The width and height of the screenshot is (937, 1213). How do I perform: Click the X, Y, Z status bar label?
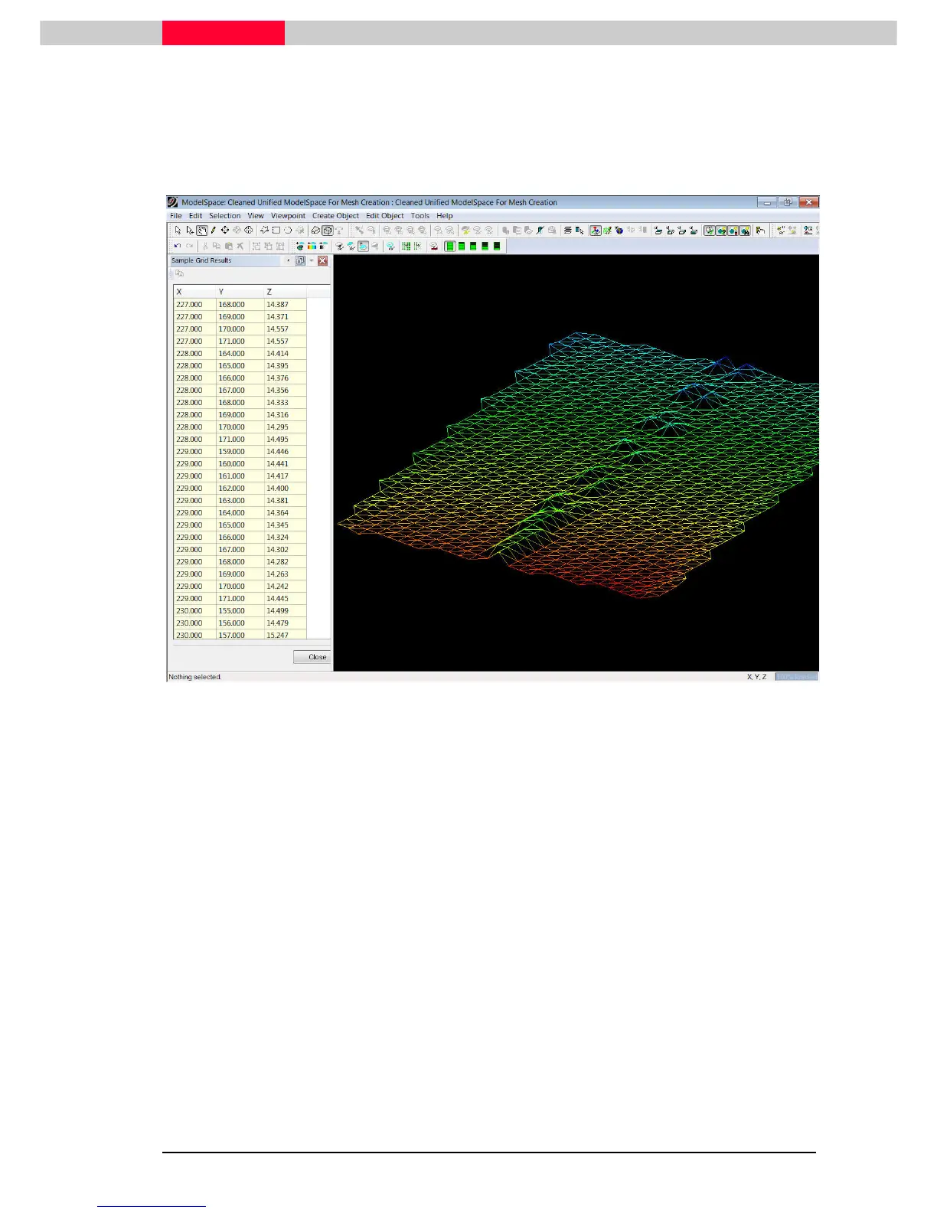pyautogui.click(x=756, y=677)
